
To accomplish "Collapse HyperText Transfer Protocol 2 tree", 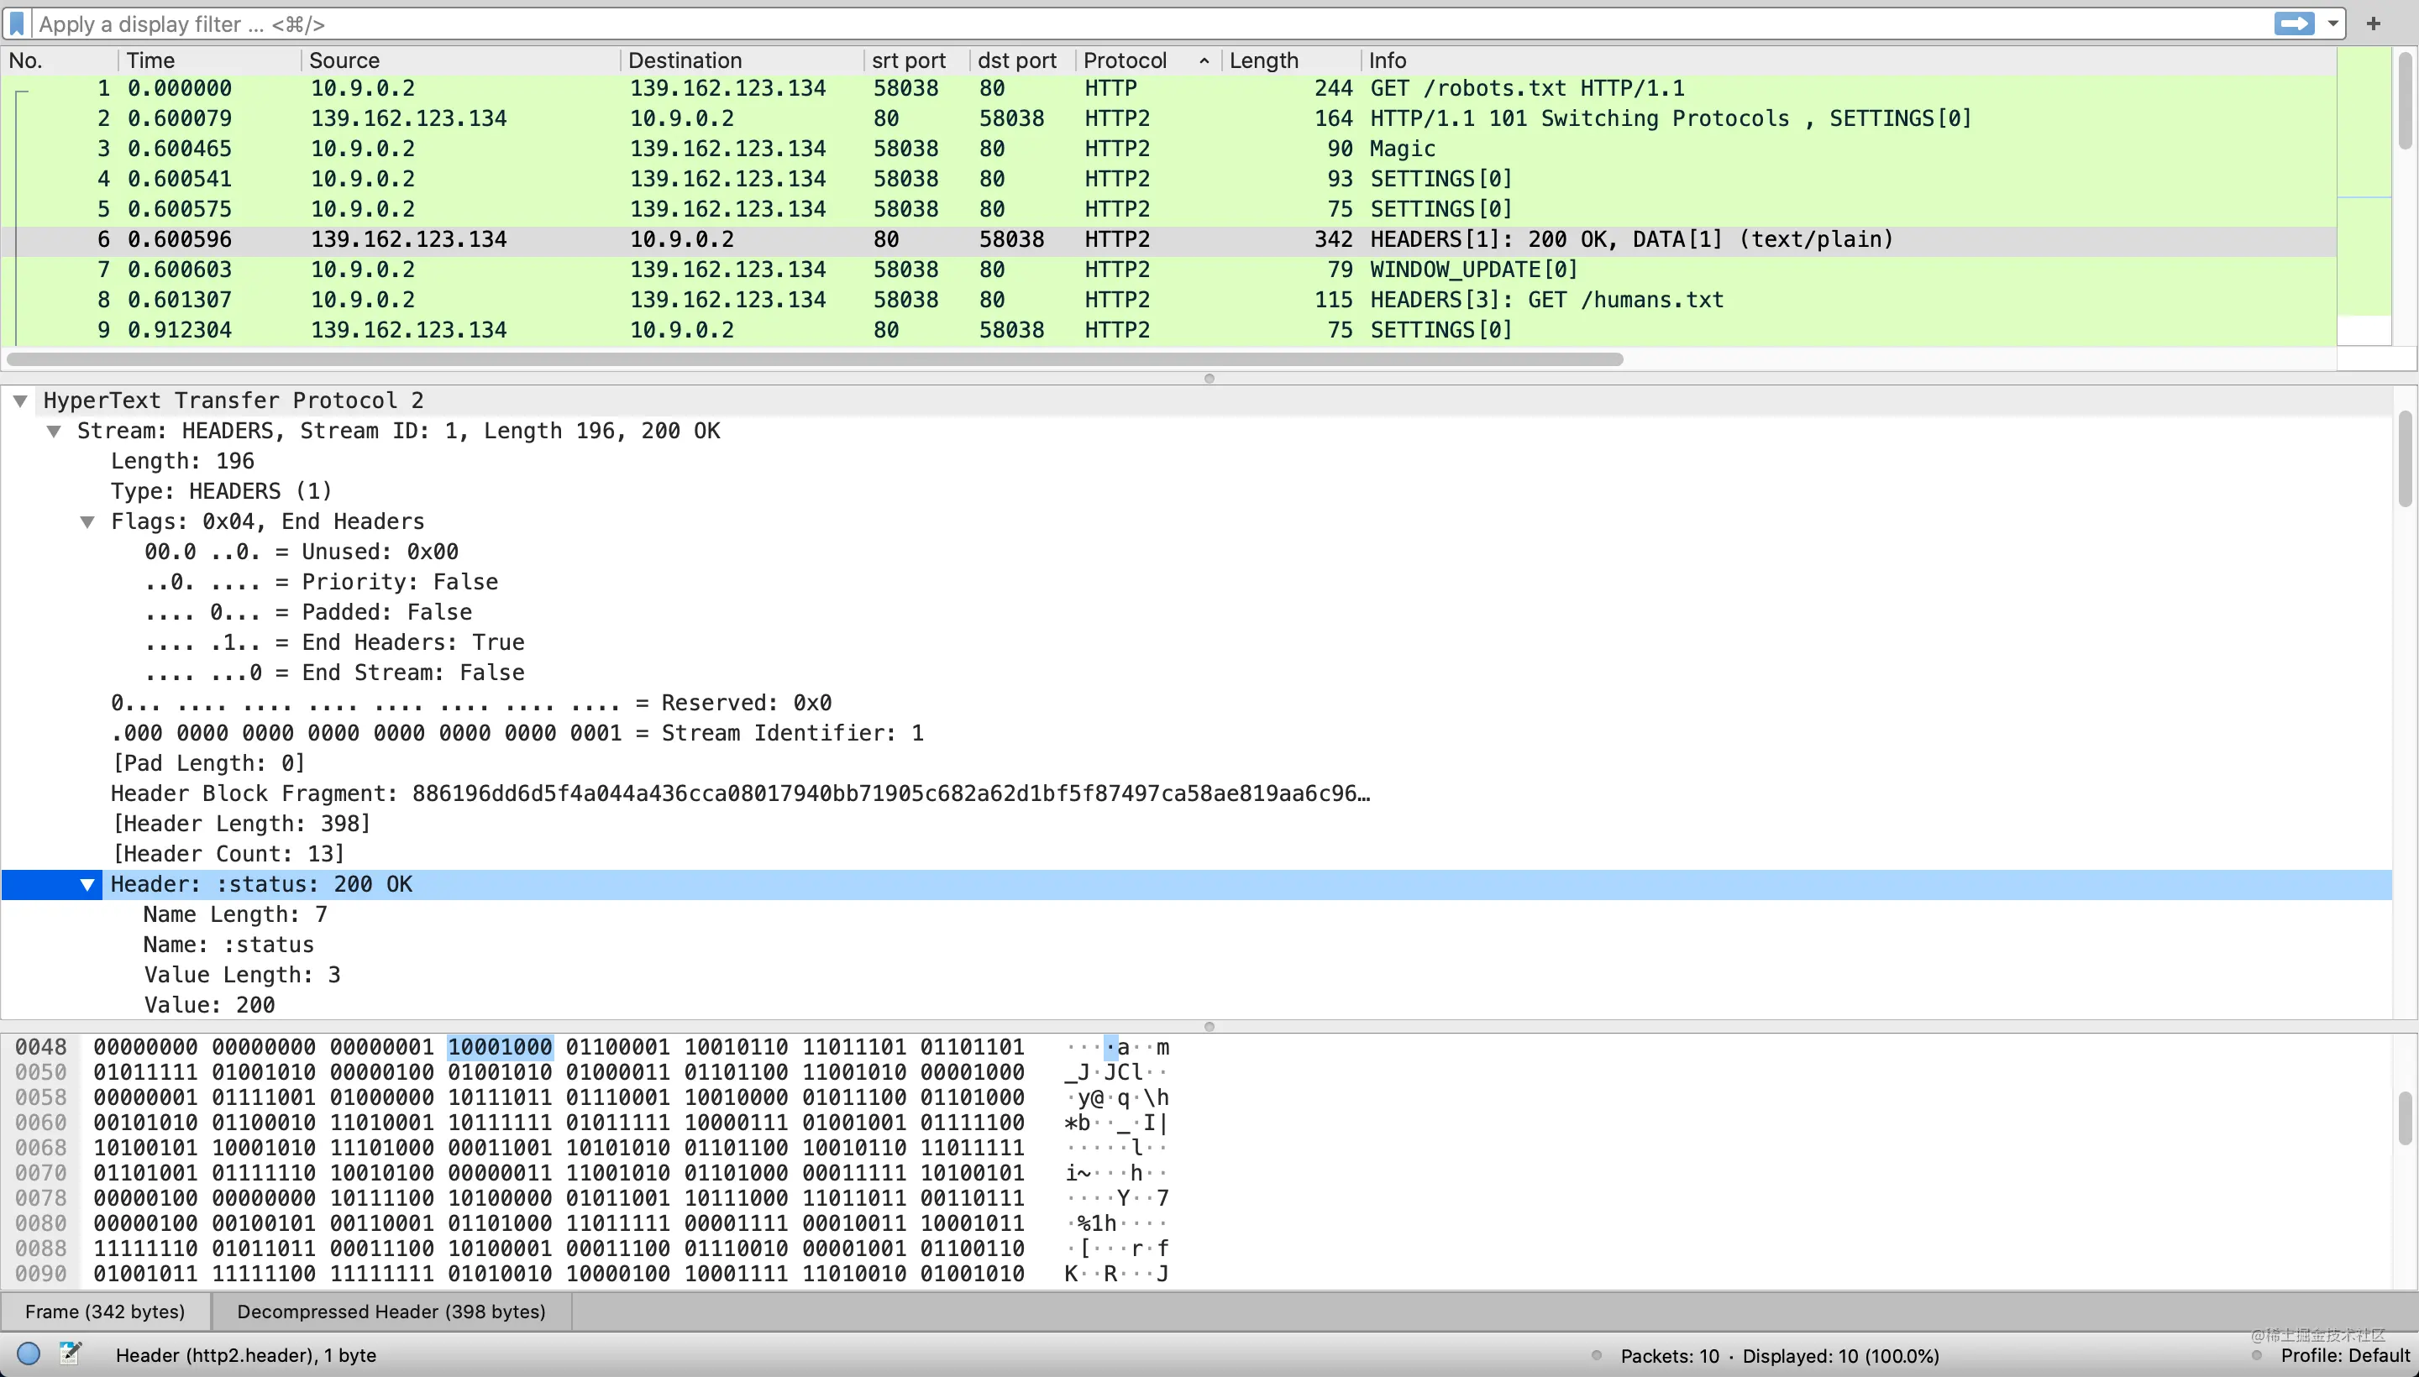I will click(x=20, y=401).
